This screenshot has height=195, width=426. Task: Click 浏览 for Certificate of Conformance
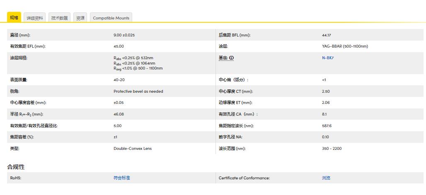[x=326, y=178]
